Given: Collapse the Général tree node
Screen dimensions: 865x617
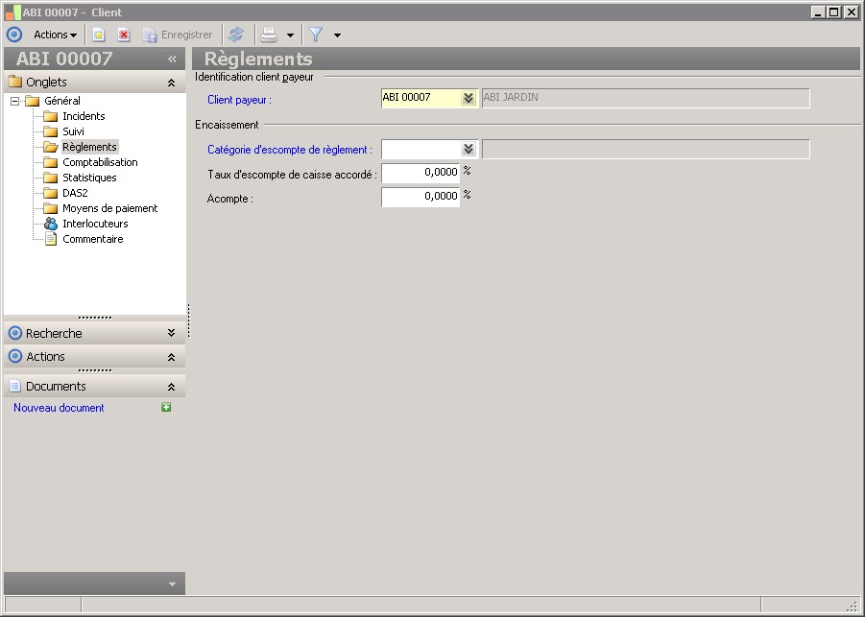Looking at the screenshot, I should (x=15, y=101).
